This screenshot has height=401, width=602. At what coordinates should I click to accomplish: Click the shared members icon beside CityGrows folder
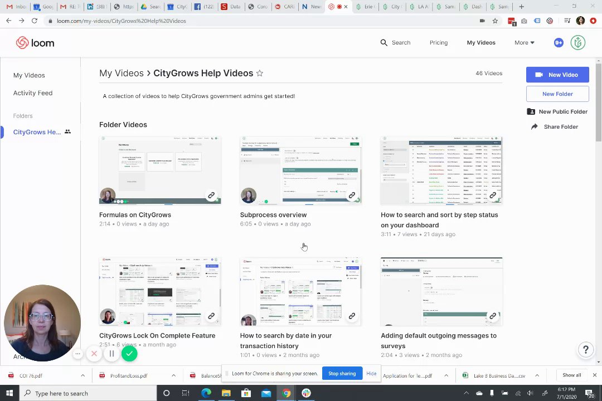coord(67,131)
